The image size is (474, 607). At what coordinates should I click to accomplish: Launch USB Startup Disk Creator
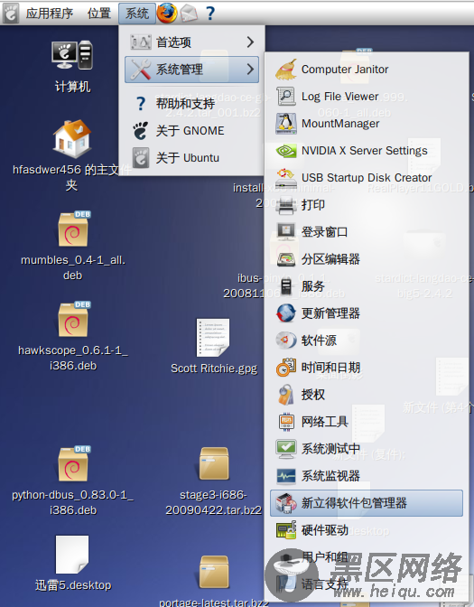tap(366, 178)
